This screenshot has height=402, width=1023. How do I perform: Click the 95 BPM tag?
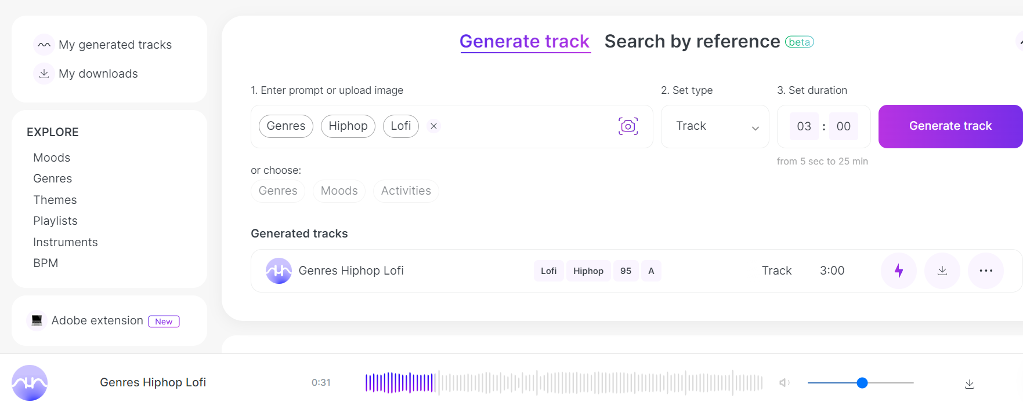point(626,271)
